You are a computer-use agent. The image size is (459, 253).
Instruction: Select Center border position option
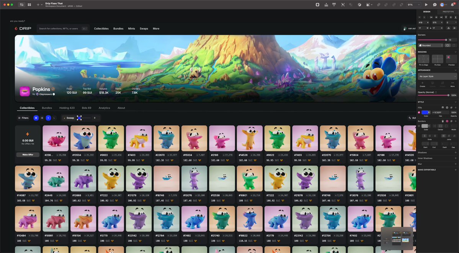[x=440, y=126]
